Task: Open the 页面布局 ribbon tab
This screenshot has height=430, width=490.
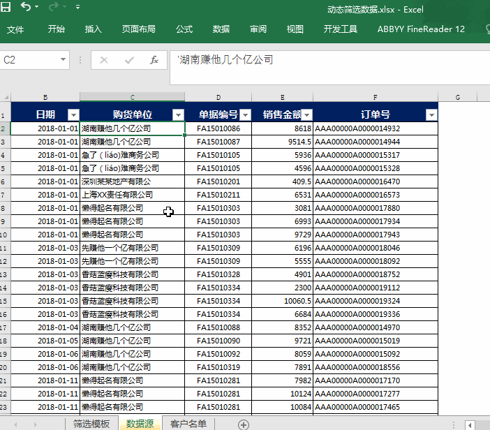Action: coord(138,29)
